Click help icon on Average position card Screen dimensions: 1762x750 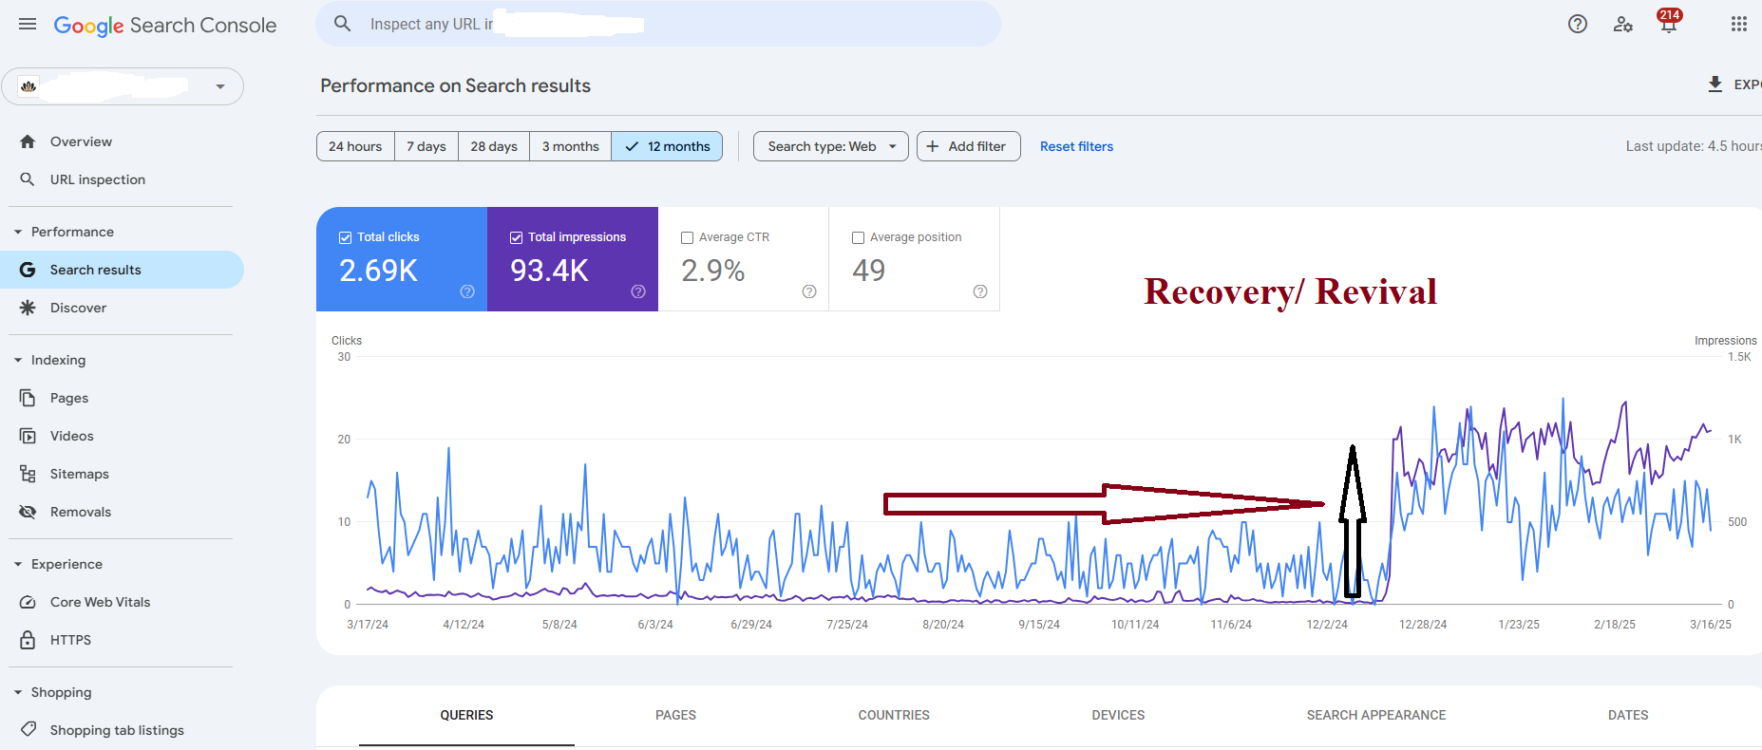tap(979, 291)
